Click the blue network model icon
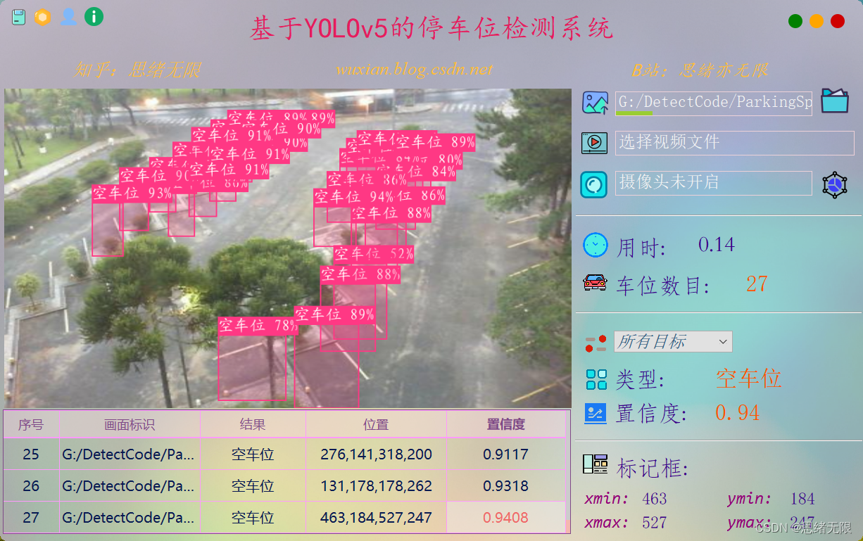 pyautogui.click(x=835, y=184)
